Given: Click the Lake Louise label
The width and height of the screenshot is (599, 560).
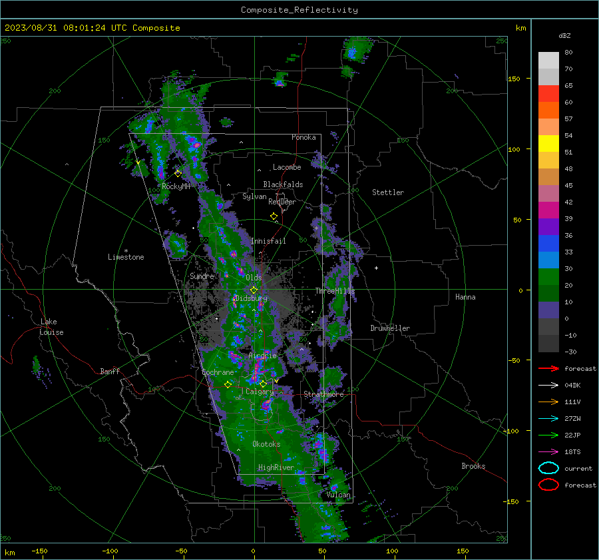Looking at the screenshot, I should click(x=51, y=327).
